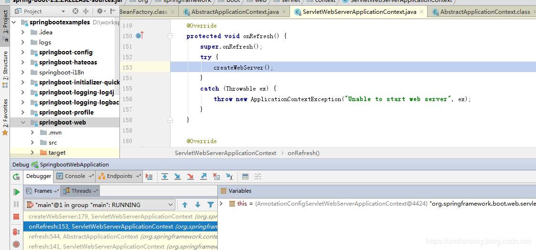Click Run to Cursor icon
This screenshot has width=536, height=250.
229,177
